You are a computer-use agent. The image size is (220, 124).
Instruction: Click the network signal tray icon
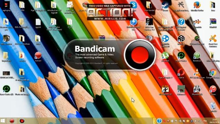(199, 121)
